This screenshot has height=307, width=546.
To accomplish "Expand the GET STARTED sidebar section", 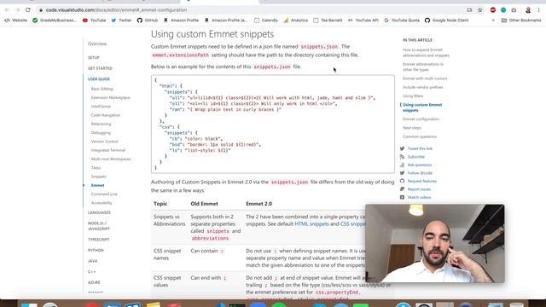I will click(x=100, y=68).
